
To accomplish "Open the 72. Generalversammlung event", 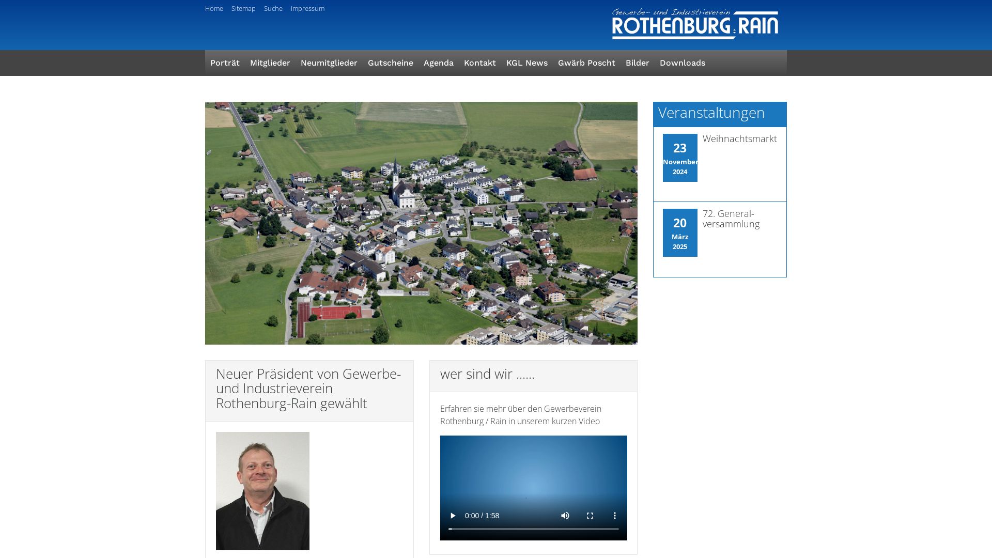I will pyautogui.click(x=731, y=219).
